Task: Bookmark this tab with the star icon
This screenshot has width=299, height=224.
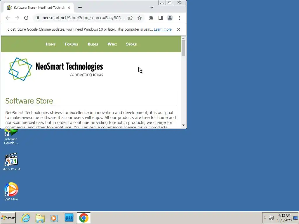Action: tap(140, 18)
